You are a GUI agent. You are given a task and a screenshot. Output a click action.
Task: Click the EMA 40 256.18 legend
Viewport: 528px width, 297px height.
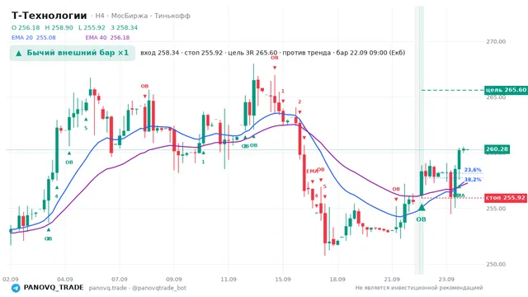point(107,38)
